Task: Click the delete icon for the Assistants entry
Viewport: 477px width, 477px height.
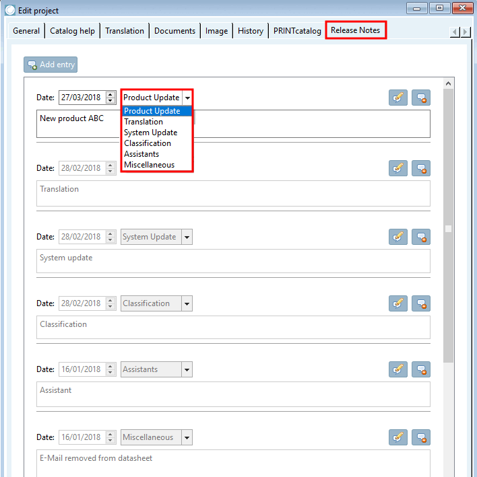Action: [x=421, y=369]
